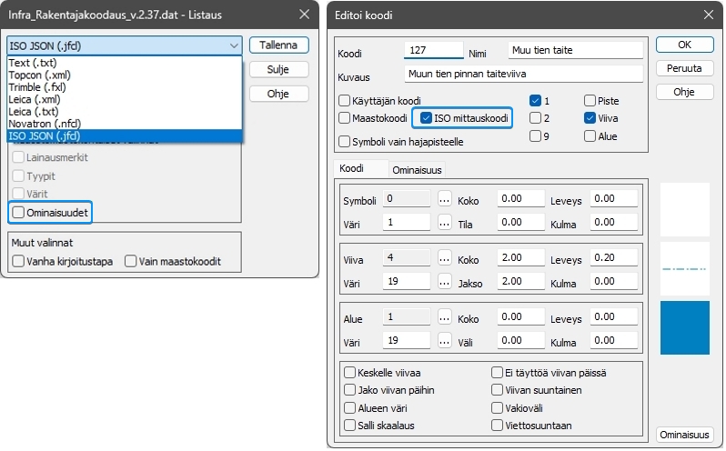The image size is (726, 451).
Task: Click the browse button next to Symboli
Action: (x=445, y=199)
